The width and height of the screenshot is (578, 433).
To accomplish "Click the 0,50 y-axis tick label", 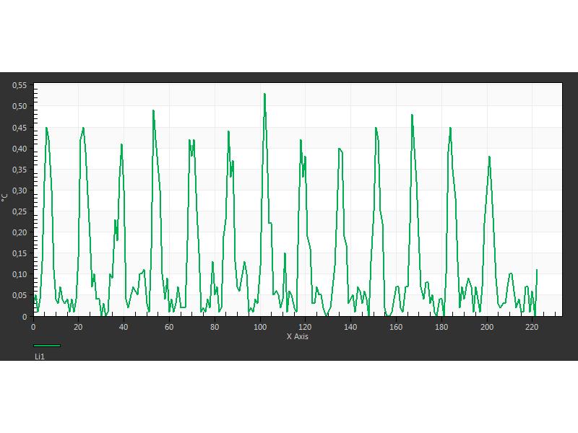I will (x=20, y=106).
